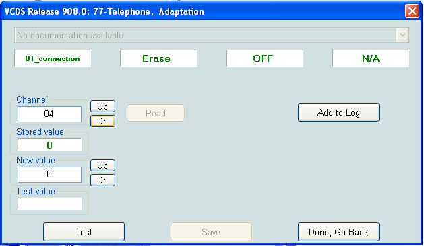Save the new adaptation value

tap(211, 232)
